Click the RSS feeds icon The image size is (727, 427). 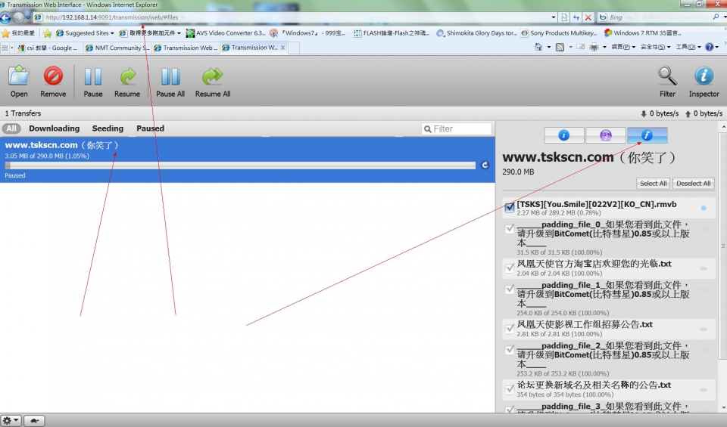560,47
